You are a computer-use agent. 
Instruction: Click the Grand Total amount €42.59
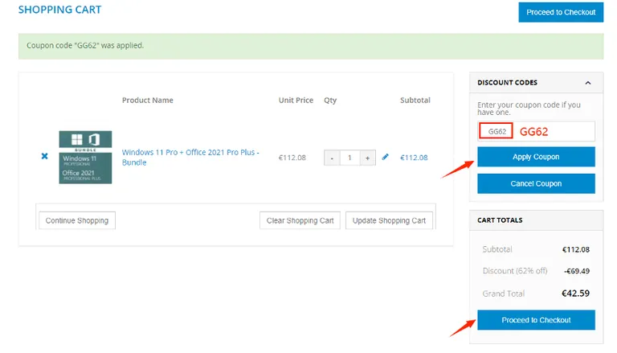[x=575, y=293]
